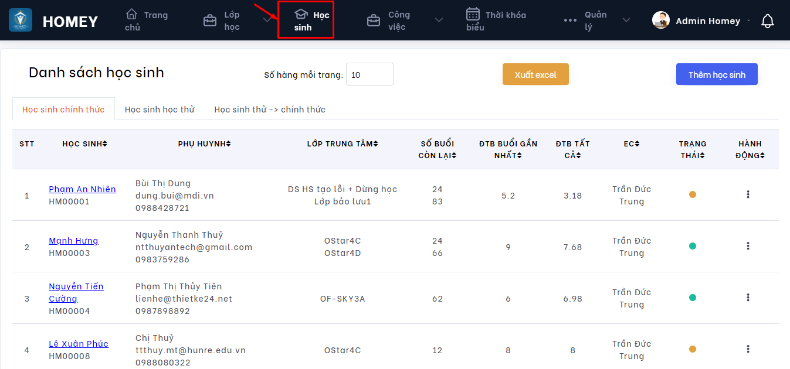
Task: Click the Thêm học sinh button
Action: pos(717,74)
